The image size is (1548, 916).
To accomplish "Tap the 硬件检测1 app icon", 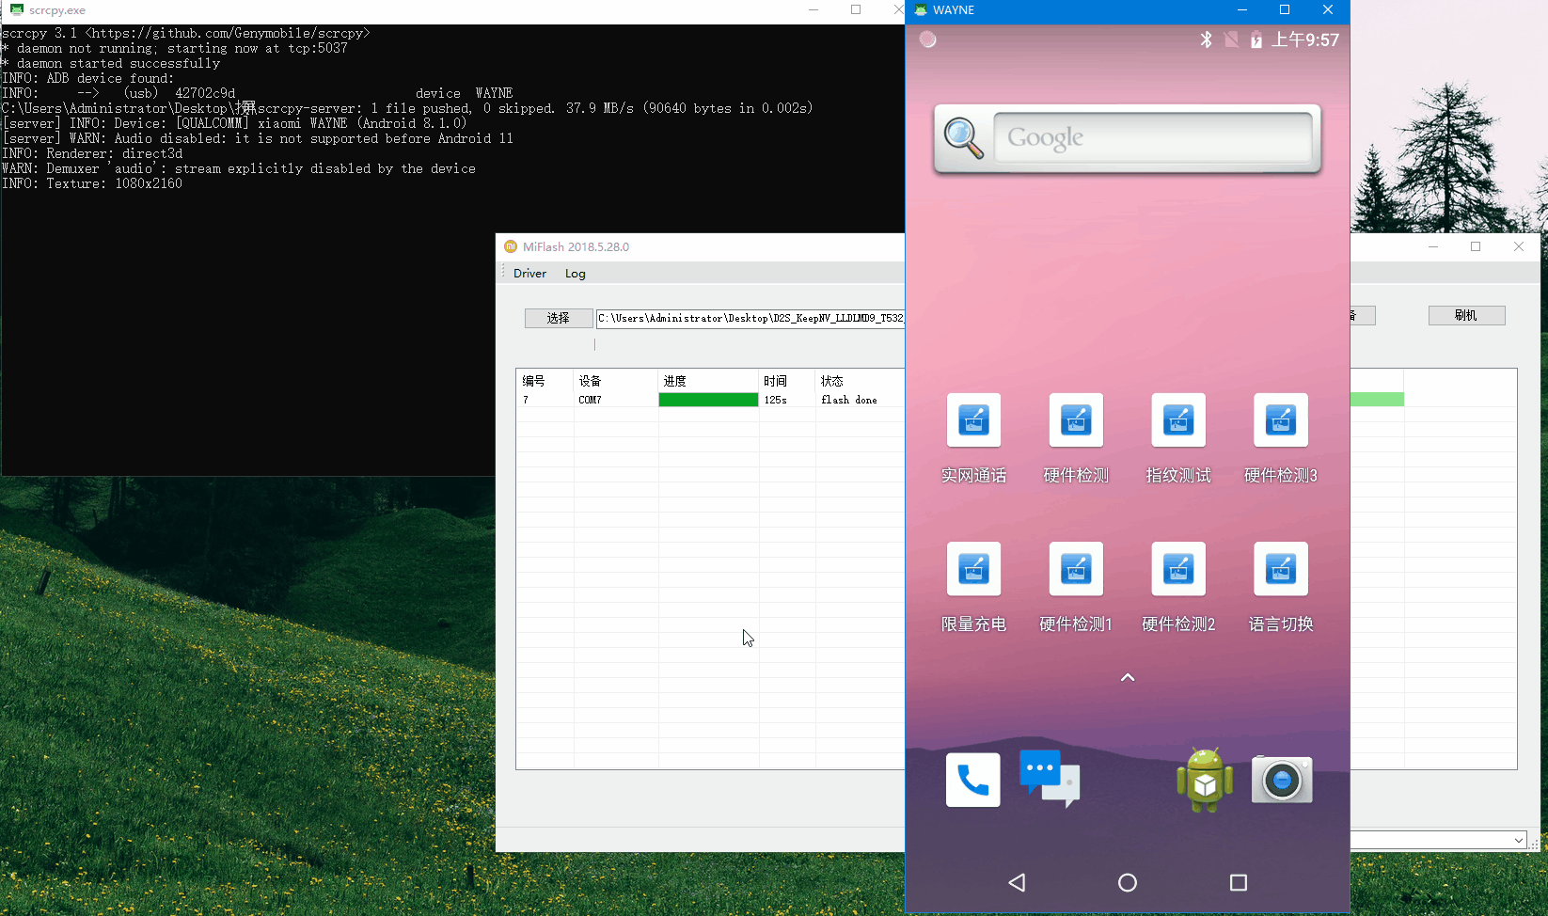I will (x=1076, y=569).
